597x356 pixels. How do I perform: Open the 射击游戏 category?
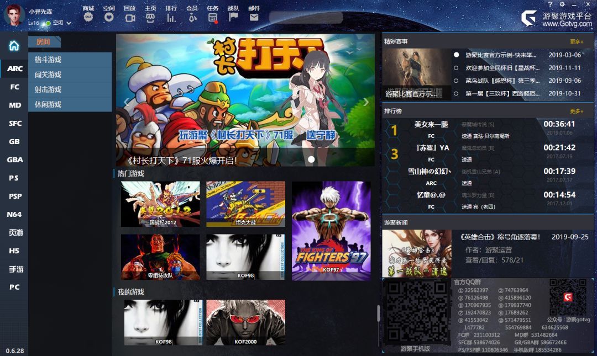[x=70, y=89]
